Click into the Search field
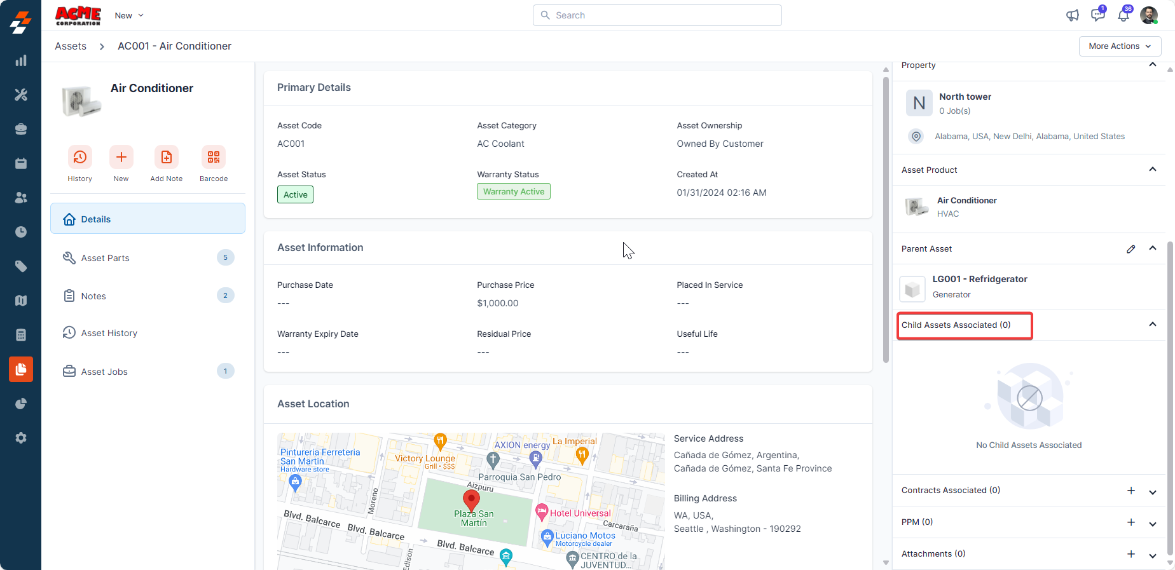This screenshot has width=1175, height=570. [657, 15]
